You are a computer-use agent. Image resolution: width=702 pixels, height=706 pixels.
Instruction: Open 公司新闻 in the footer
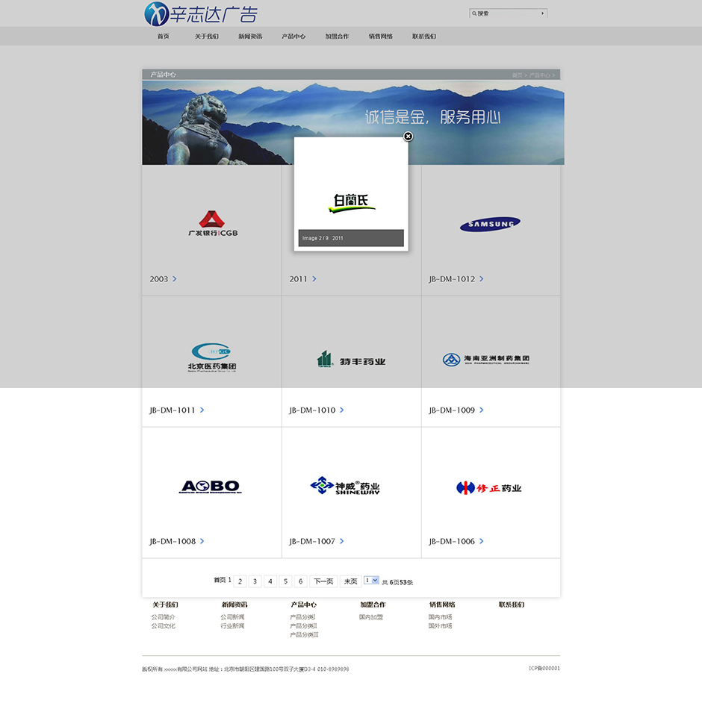pyautogui.click(x=232, y=617)
